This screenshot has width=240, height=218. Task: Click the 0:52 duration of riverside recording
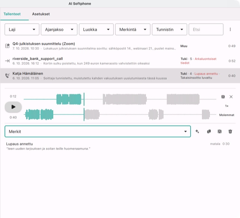[x=232, y=61]
